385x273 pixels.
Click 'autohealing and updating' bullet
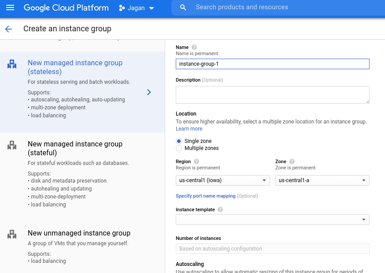coord(59,189)
